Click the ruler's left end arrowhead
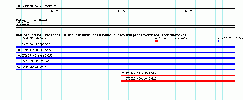243x100 pixels. pos(17,9)
